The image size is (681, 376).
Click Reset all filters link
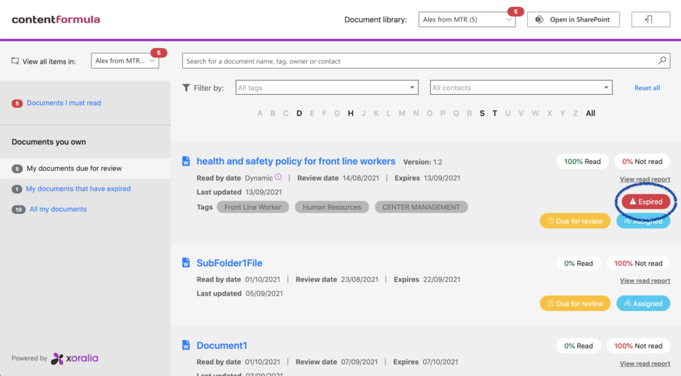pyautogui.click(x=647, y=88)
